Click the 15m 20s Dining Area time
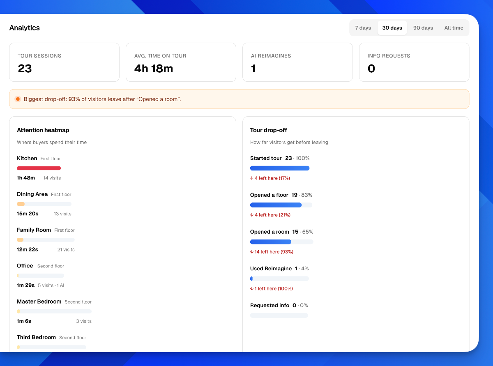Viewport: 493px width, 366px height. pos(28,214)
